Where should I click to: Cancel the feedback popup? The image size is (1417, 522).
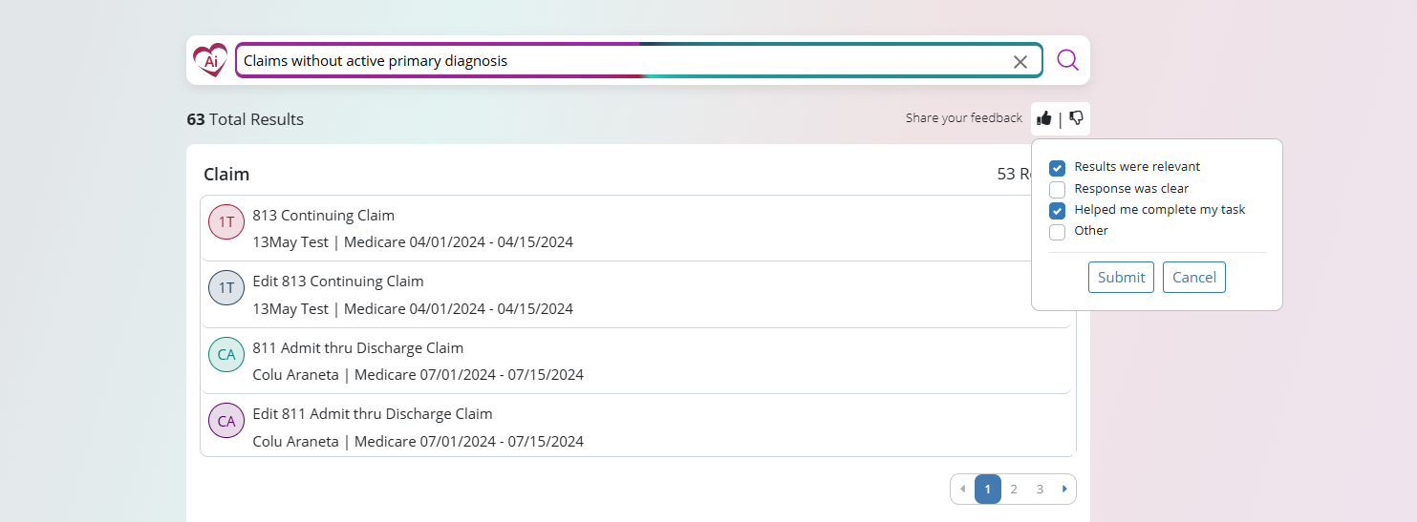(x=1193, y=278)
